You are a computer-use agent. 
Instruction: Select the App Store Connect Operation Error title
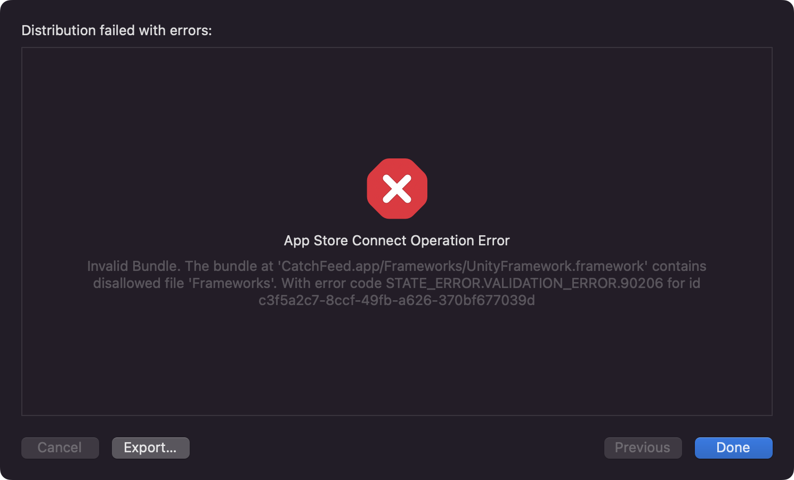(x=397, y=241)
